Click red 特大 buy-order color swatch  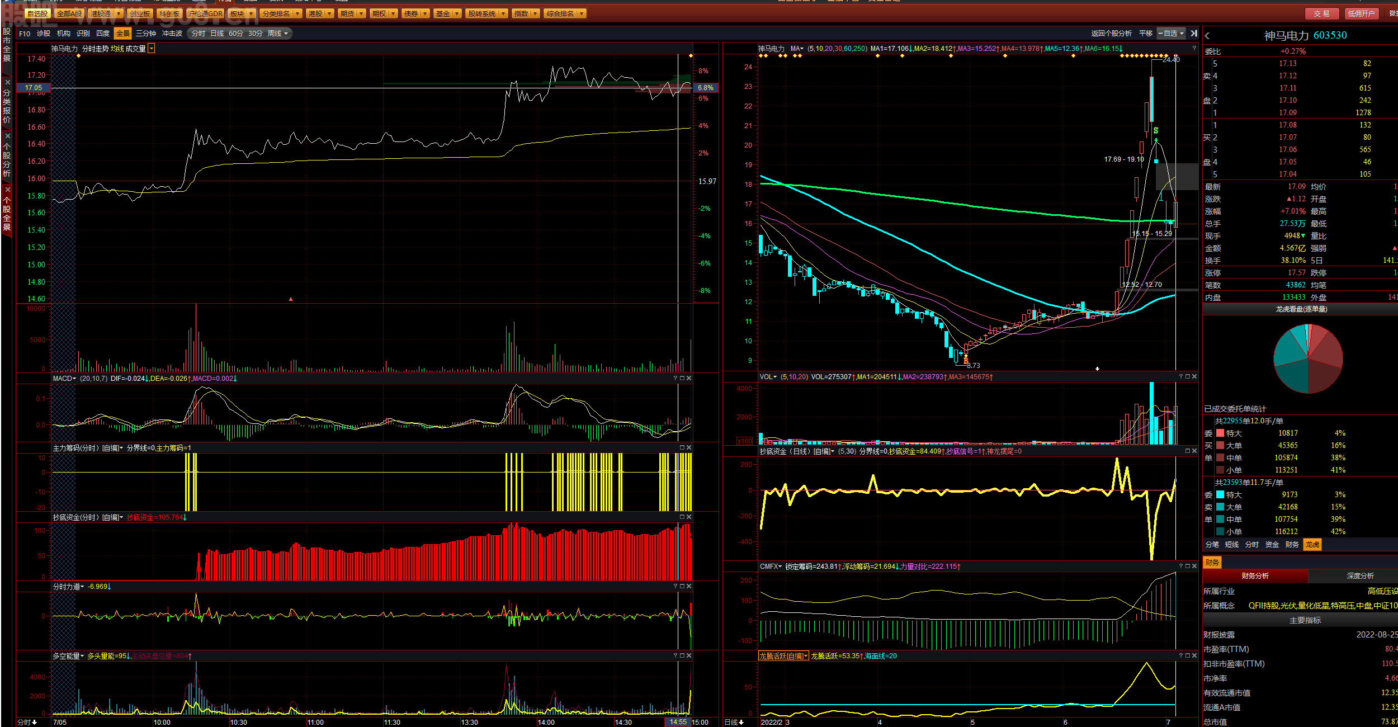pos(1220,433)
